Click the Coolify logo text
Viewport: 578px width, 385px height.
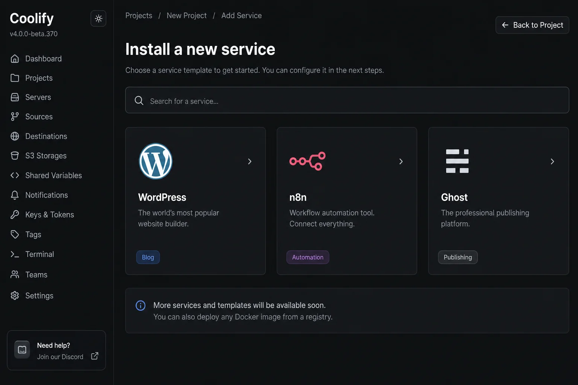[32, 18]
